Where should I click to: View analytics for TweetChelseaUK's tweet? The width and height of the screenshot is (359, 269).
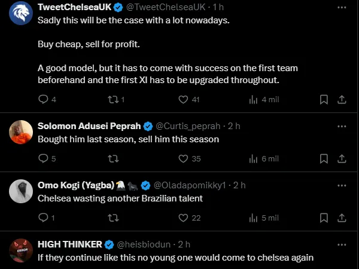point(253,100)
